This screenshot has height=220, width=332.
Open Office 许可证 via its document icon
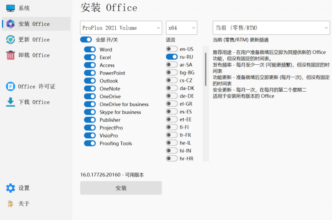tap(10, 86)
